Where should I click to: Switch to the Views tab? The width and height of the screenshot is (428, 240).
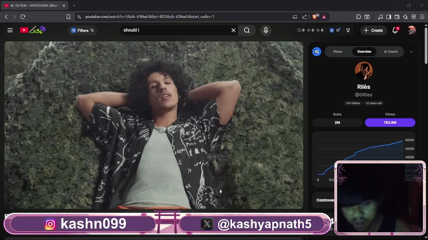click(x=338, y=52)
